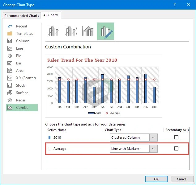Select Templates chart category
Viewport: 196px width, 185px height.
[24, 34]
